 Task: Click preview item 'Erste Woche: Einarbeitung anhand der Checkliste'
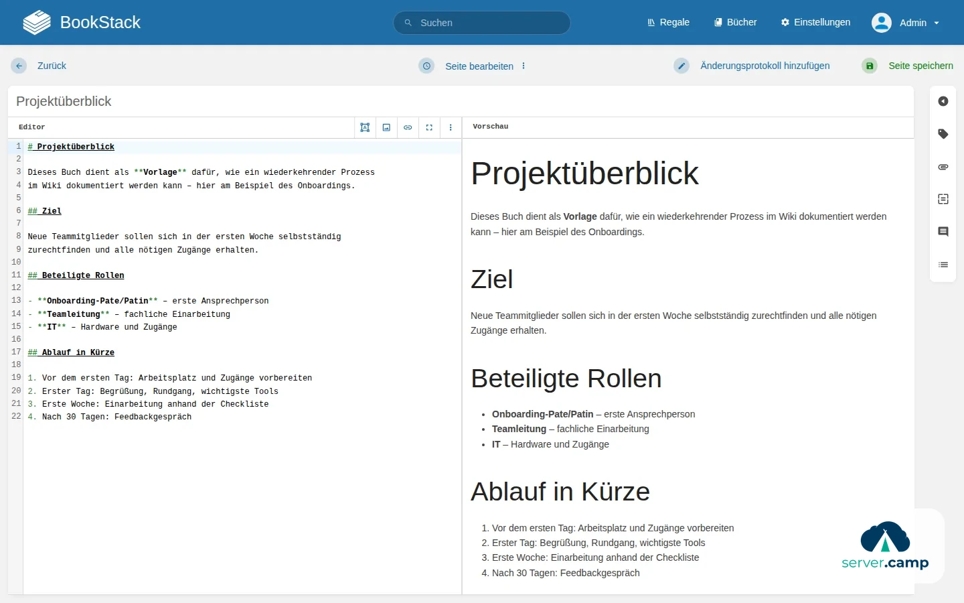595,557
